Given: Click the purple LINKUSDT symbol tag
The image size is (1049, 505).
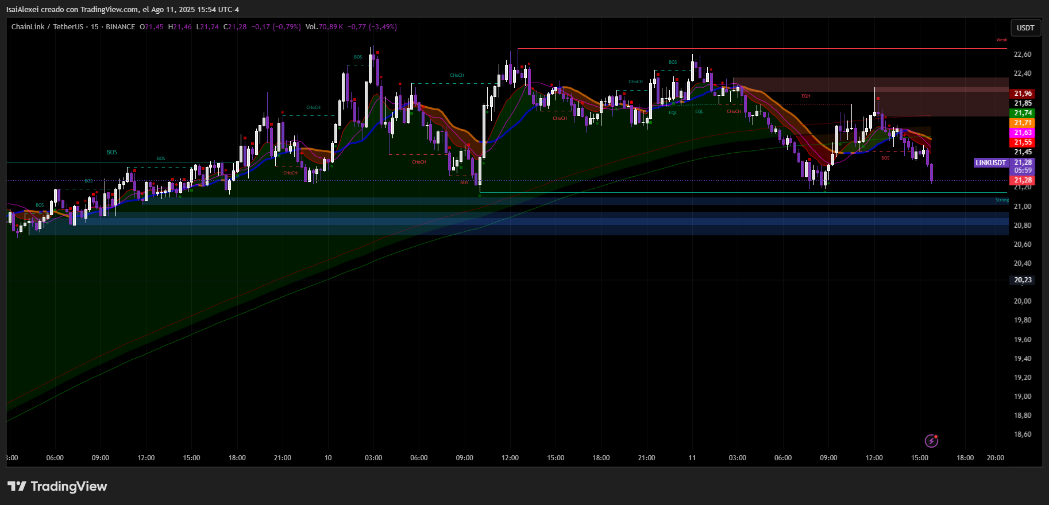Looking at the screenshot, I should coord(990,163).
